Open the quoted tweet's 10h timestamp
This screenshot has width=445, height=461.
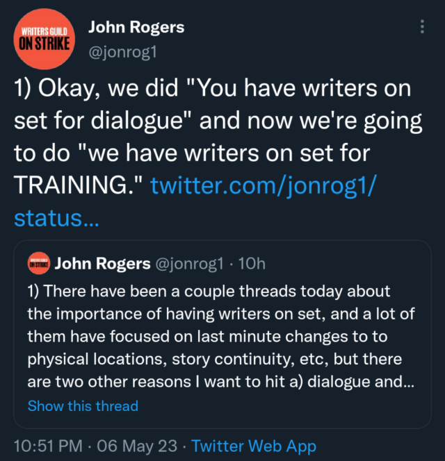(x=252, y=264)
